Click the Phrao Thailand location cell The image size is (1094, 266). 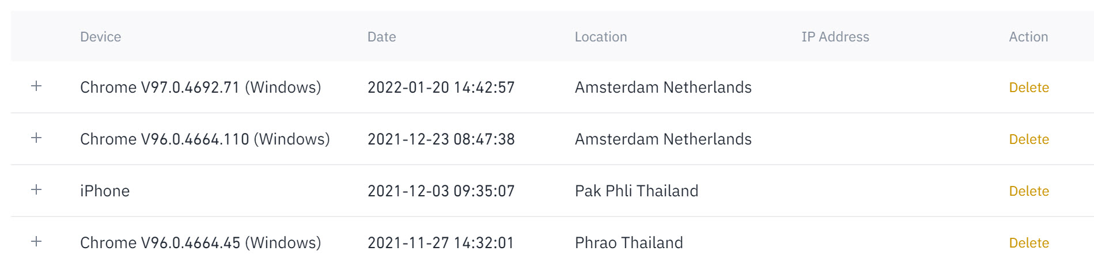629,243
